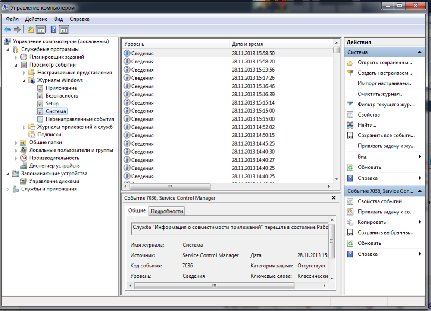The width and height of the screenshot is (431, 311).
Task: Click the Back arrow toolbar icon
Action: coord(7,29)
